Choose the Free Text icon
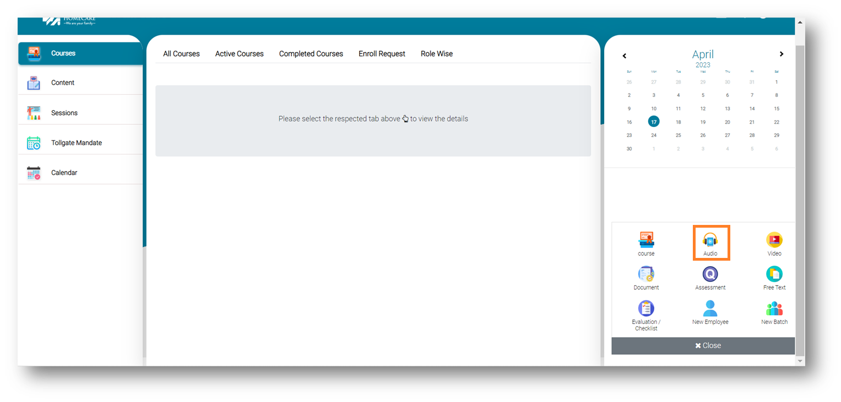 tap(774, 274)
